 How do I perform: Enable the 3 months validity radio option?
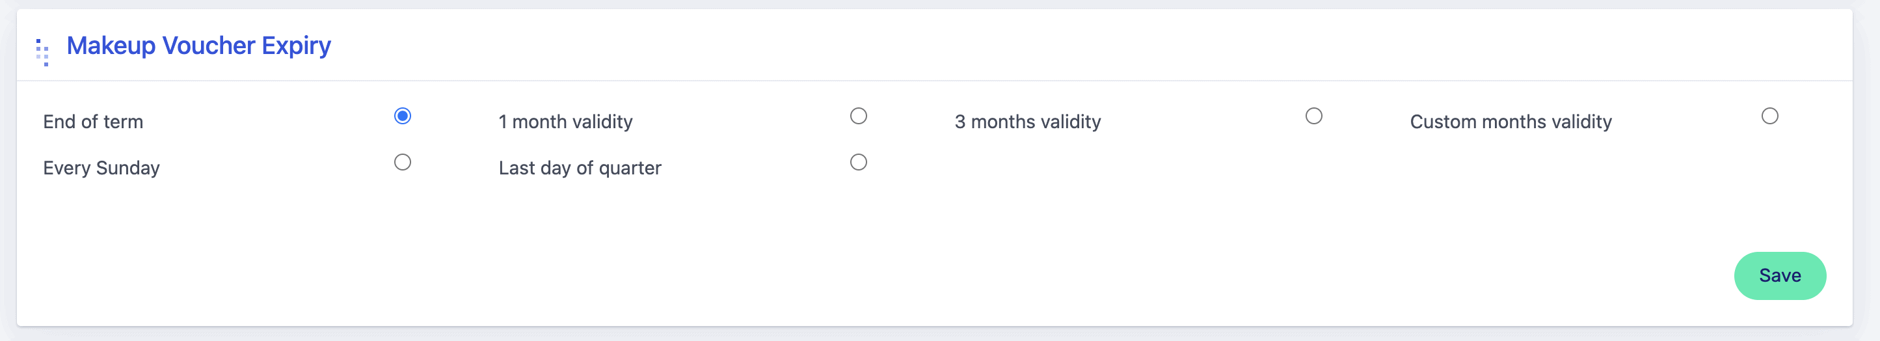(1313, 116)
